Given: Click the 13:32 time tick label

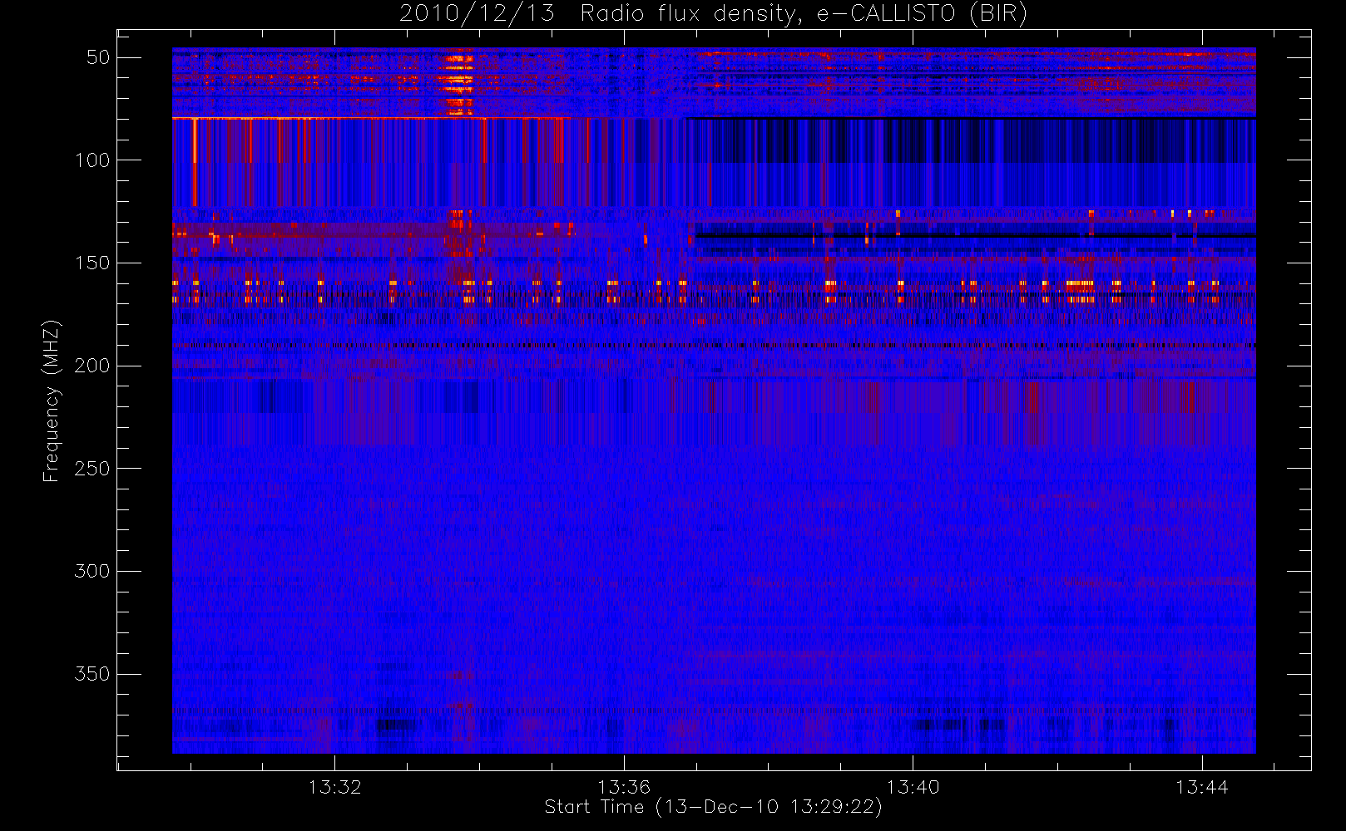Looking at the screenshot, I should (334, 787).
